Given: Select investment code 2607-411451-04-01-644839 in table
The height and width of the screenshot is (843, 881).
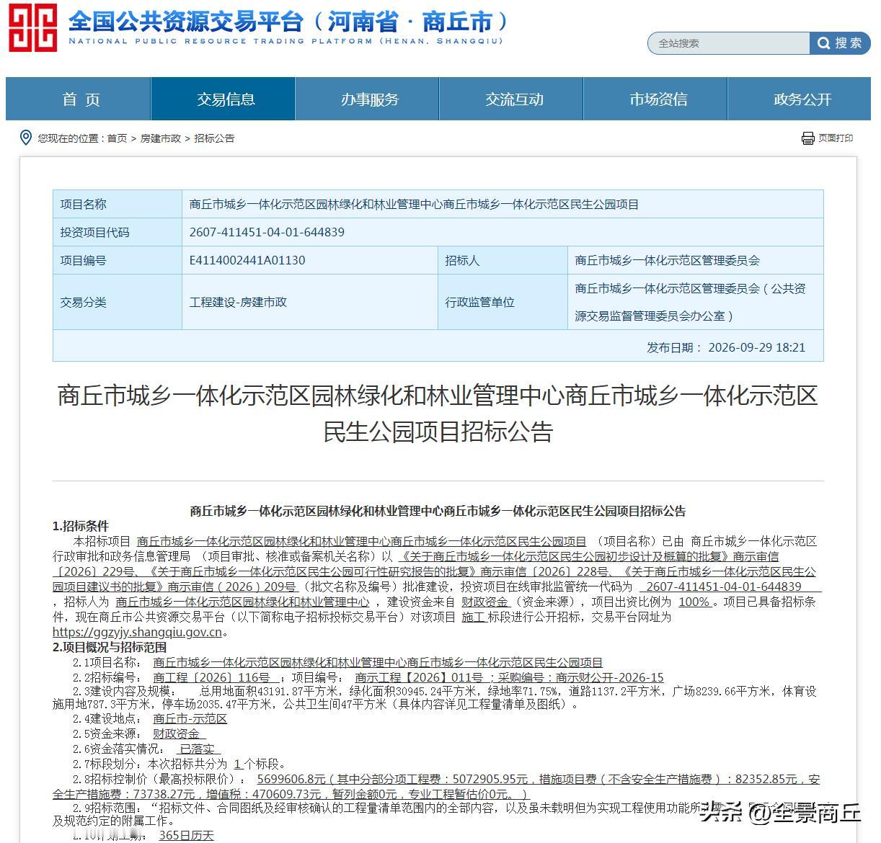Looking at the screenshot, I should pos(267,232).
